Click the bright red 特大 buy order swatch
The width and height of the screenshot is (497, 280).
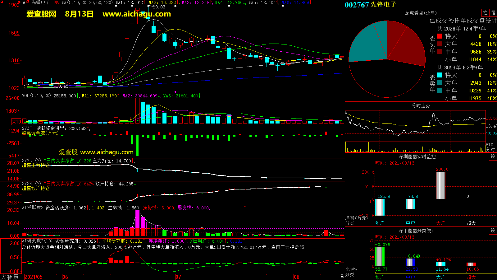click(x=439, y=36)
